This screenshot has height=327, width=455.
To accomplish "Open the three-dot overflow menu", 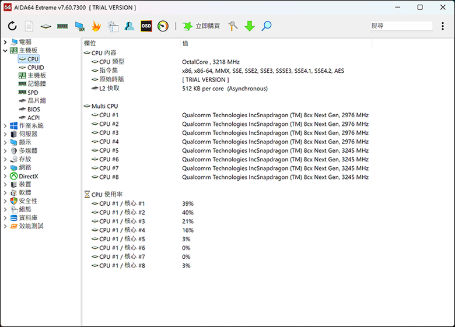I will (443, 26).
